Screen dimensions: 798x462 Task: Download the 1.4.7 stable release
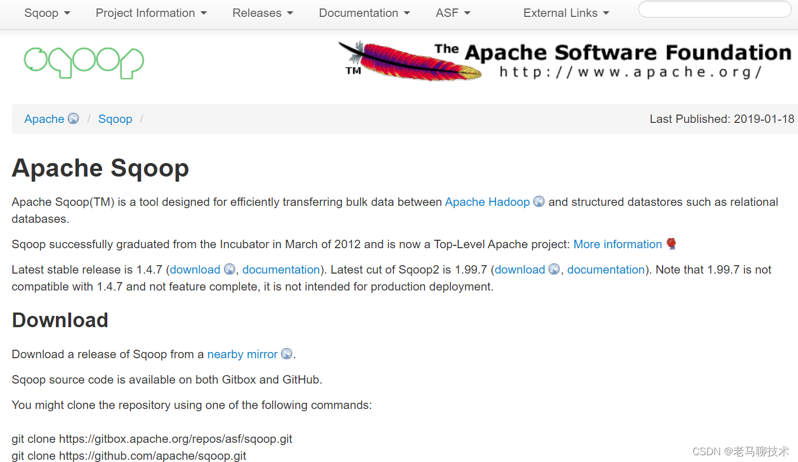point(195,270)
